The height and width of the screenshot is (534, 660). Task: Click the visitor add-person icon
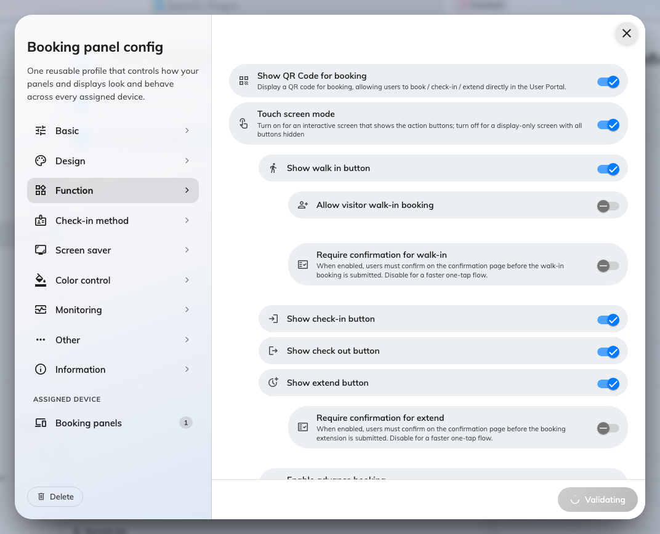(303, 205)
